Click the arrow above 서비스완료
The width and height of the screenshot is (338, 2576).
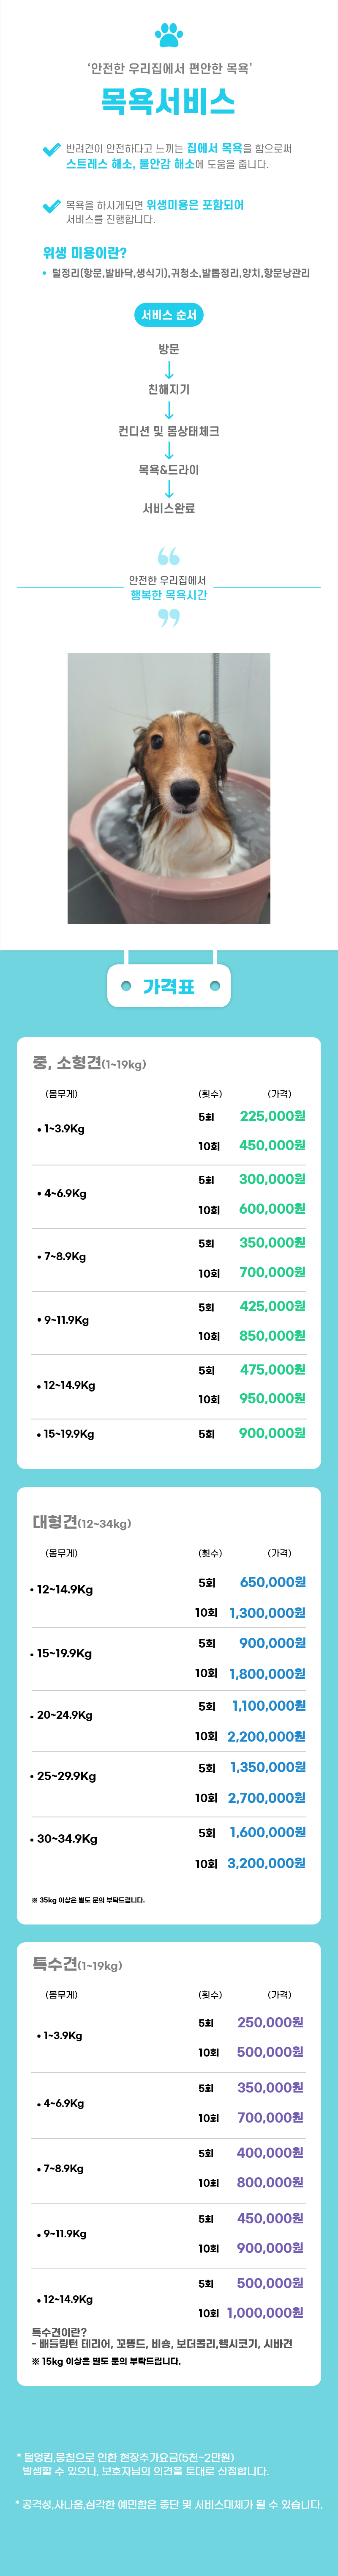pyautogui.click(x=169, y=489)
